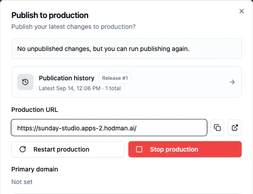Click the Restart production button label
The height and width of the screenshot is (194, 253).
click(x=61, y=149)
